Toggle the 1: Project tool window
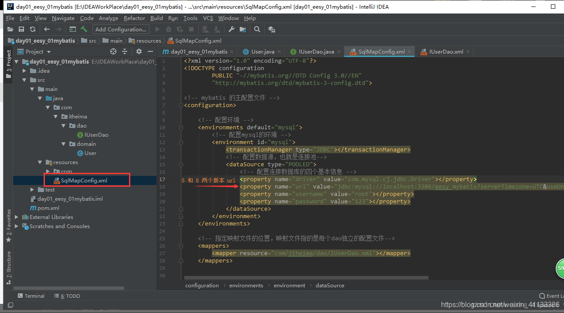 [8, 64]
